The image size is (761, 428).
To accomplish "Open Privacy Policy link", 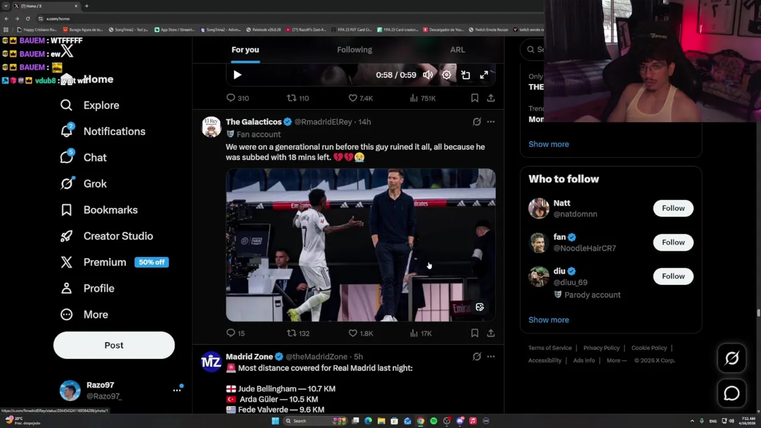I will pos(602,348).
